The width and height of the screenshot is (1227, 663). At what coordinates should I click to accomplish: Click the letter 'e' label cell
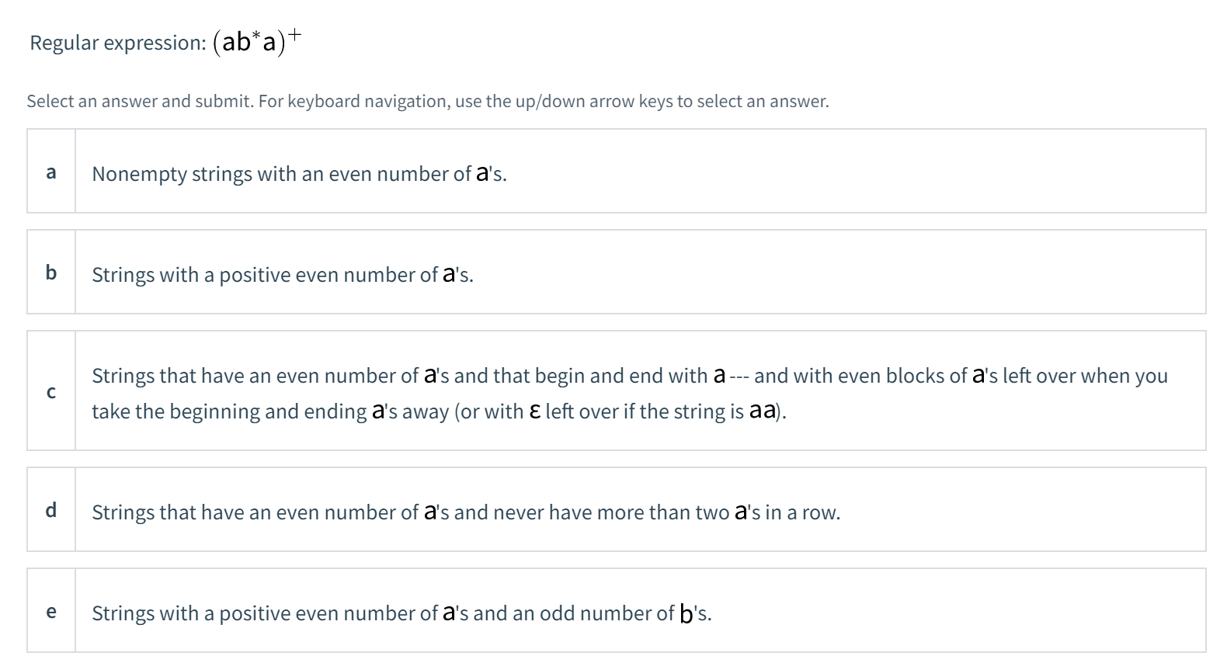(x=50, y=612)
